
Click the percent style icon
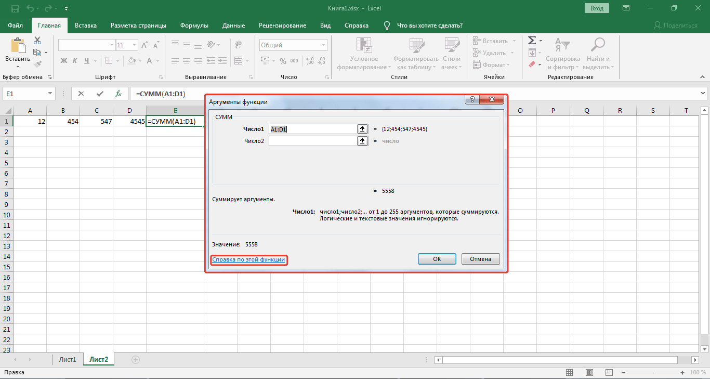[x=283, y=61]
